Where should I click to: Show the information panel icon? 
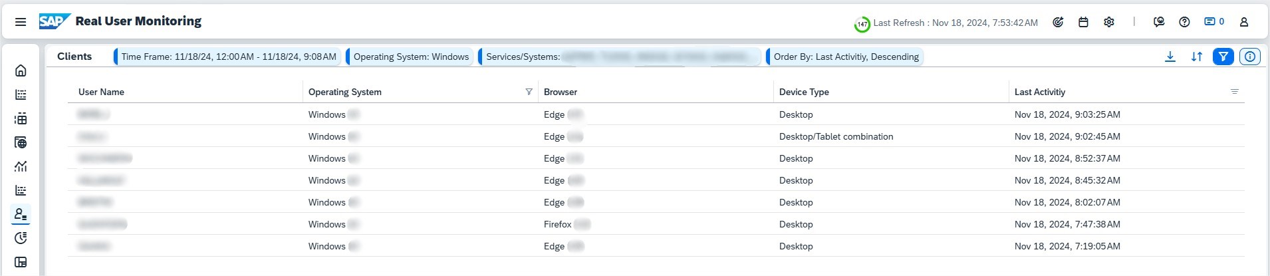(x=1249, y=57)
